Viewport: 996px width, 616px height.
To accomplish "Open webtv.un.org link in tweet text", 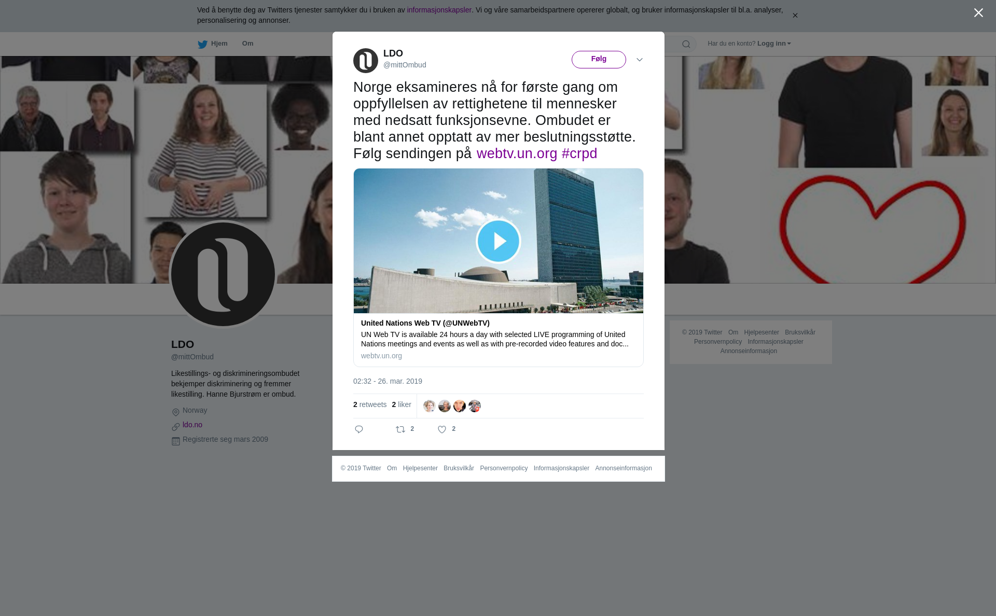I will pos(517,153).
